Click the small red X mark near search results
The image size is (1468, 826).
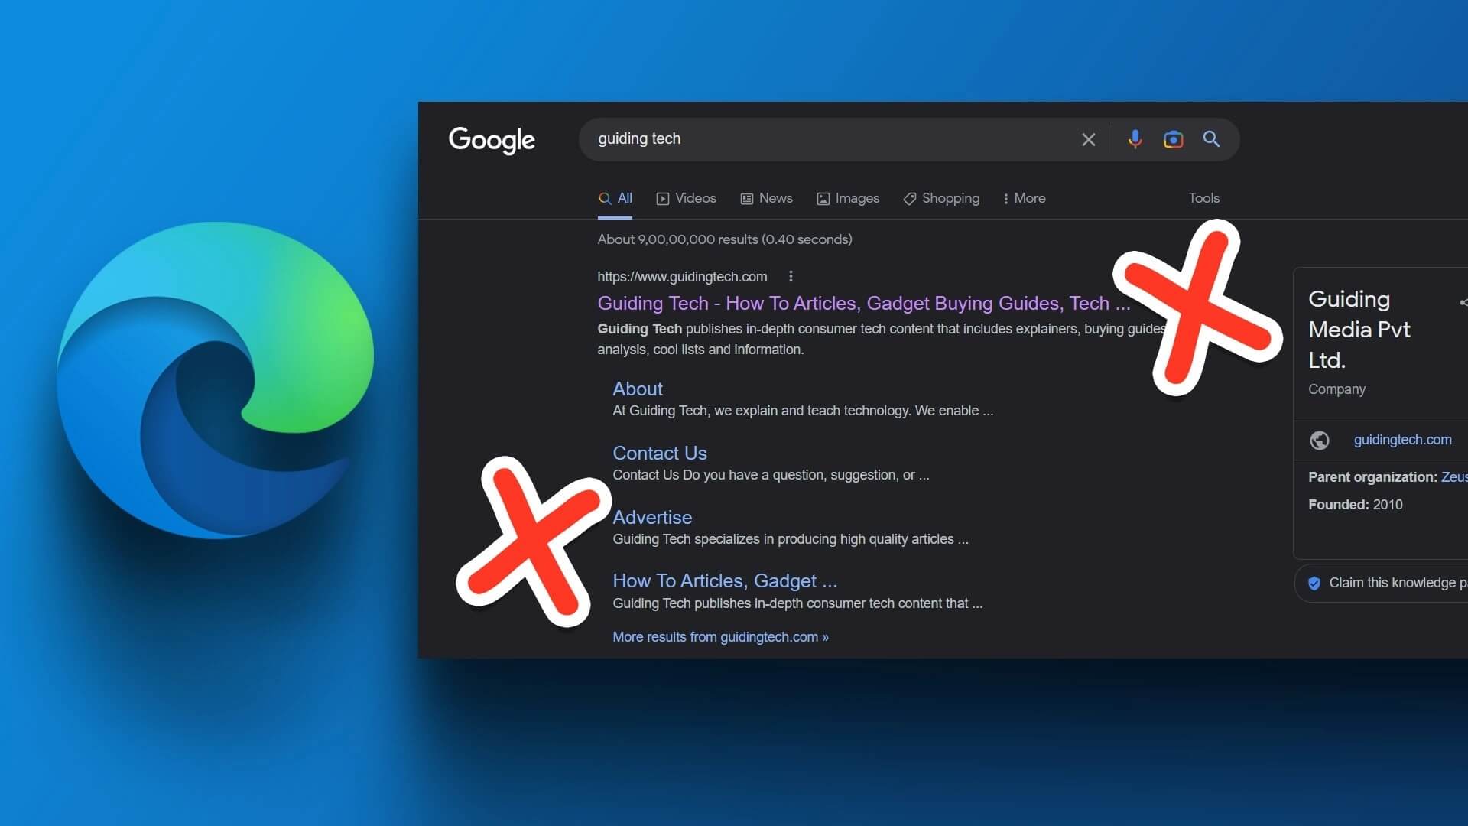point(534,541)
